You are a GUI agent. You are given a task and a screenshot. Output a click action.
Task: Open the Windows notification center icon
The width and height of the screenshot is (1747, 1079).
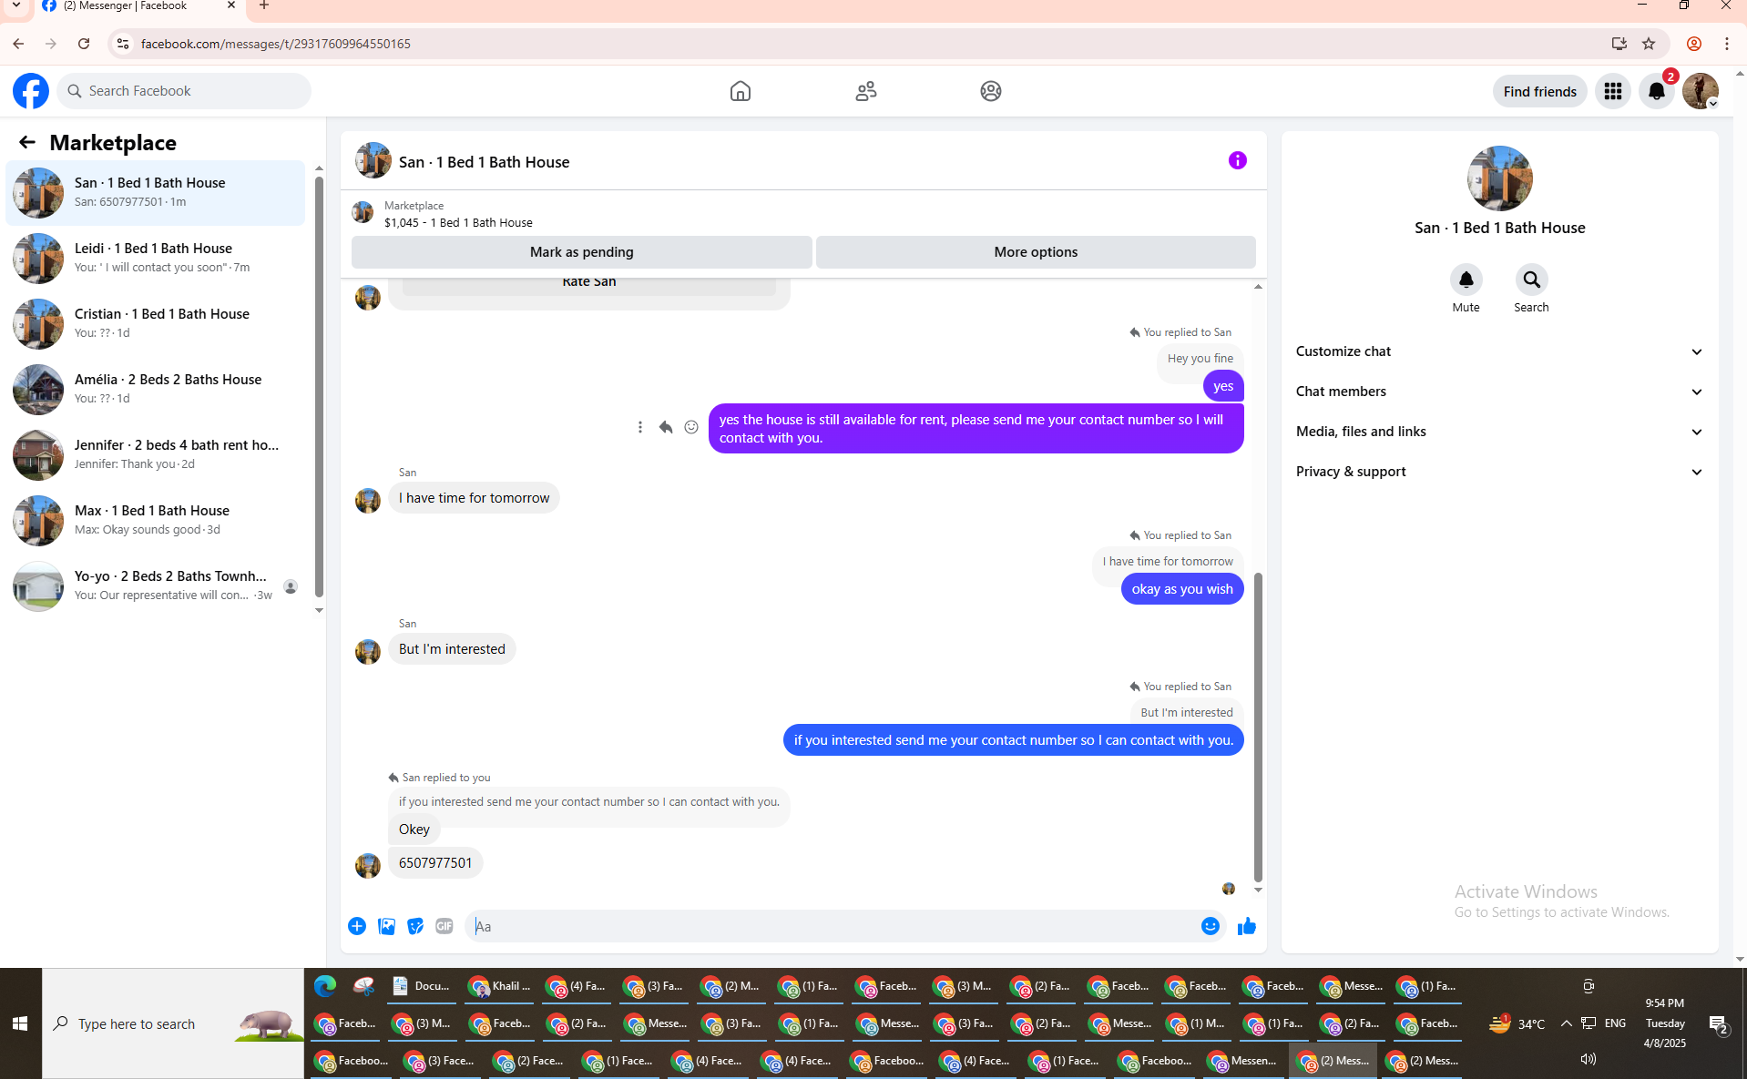click(x=1719, y=1024)
